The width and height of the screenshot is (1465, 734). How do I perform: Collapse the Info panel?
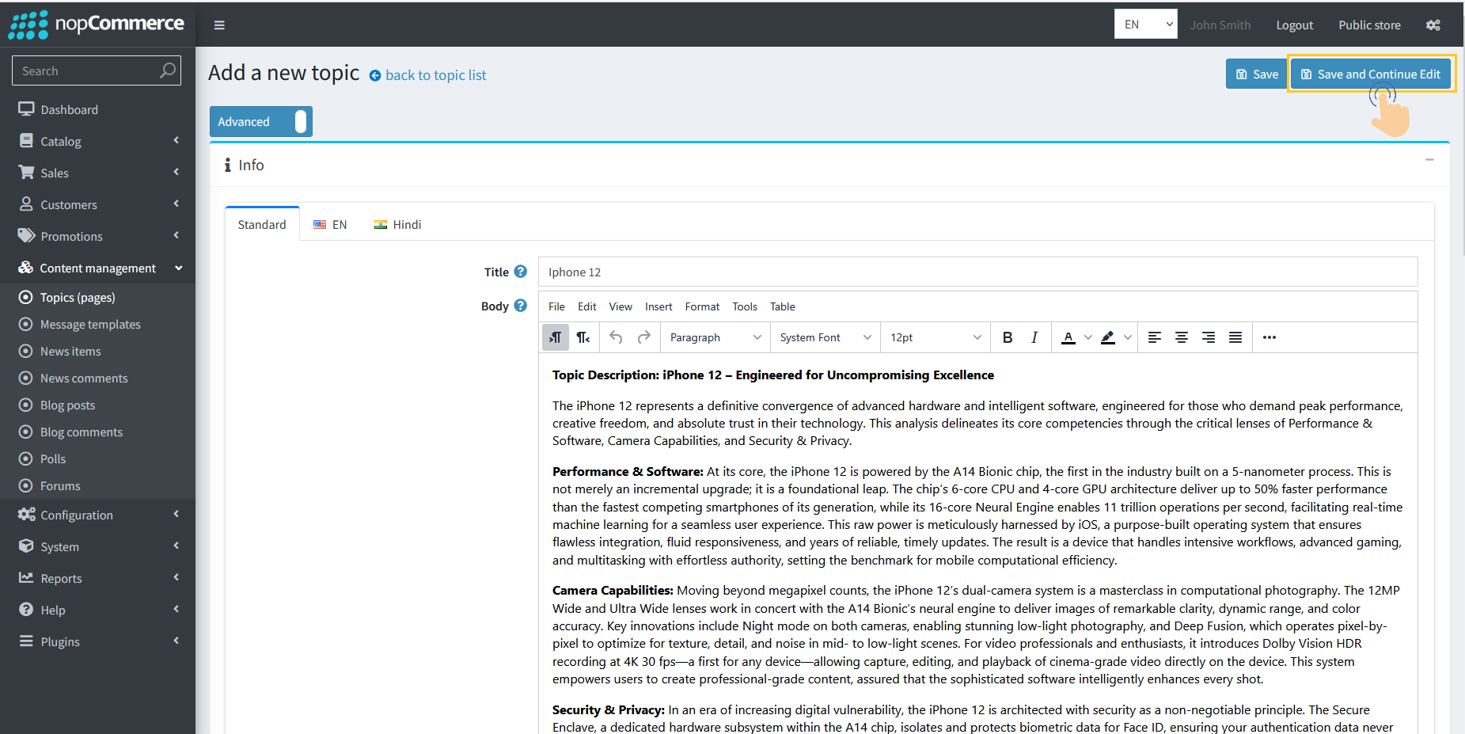(1430, 159)
